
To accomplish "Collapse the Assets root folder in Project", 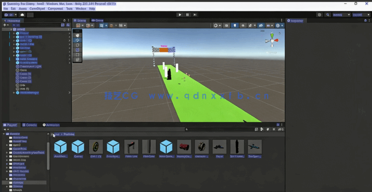I will click(x=4, y=134).
